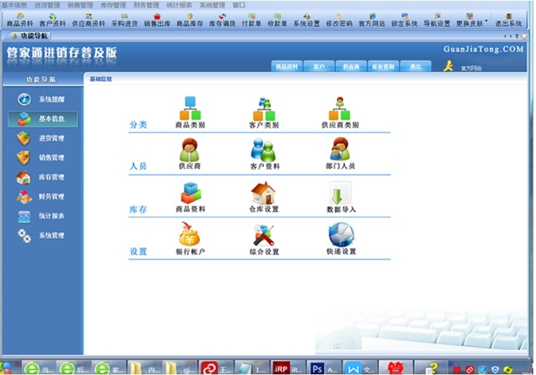This screenshot has height=375, width=536.
Task: Open the 供应商类别 icon
Action: pyautogui.click(x=340, y=113)
